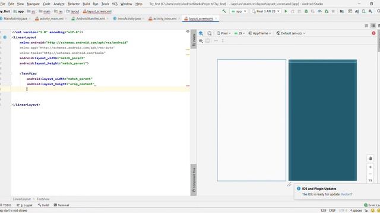Image resolution: width=380 pixels, height=213 pixels.
Task: Switch to introActivity.java tab
Action: [129, 18]
